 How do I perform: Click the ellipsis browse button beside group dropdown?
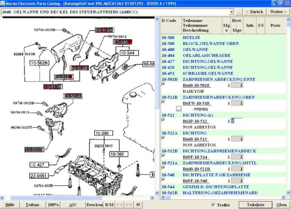239,12
